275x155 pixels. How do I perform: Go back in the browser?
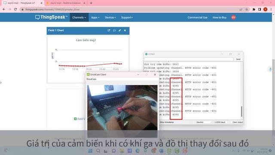[4, 9]
